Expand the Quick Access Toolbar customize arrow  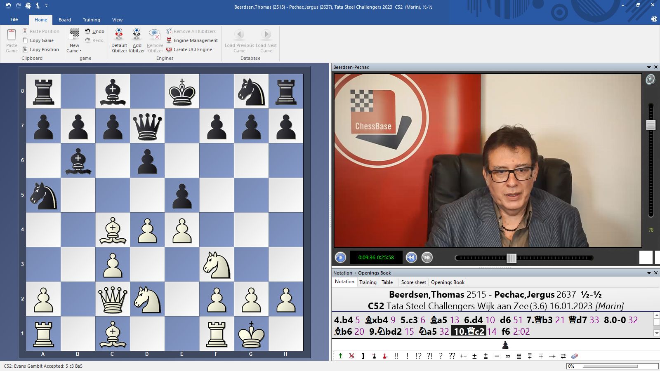pyautogui.click(x=46, y=6)
